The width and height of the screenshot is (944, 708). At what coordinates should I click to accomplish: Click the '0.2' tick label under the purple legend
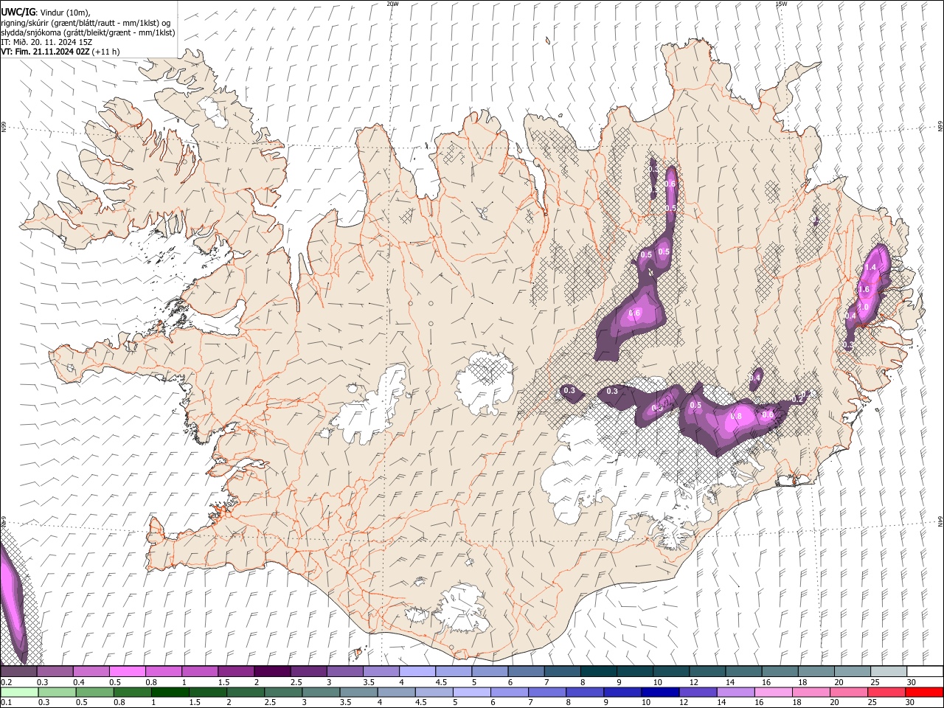pyautogui.click(x=6, y=682)
